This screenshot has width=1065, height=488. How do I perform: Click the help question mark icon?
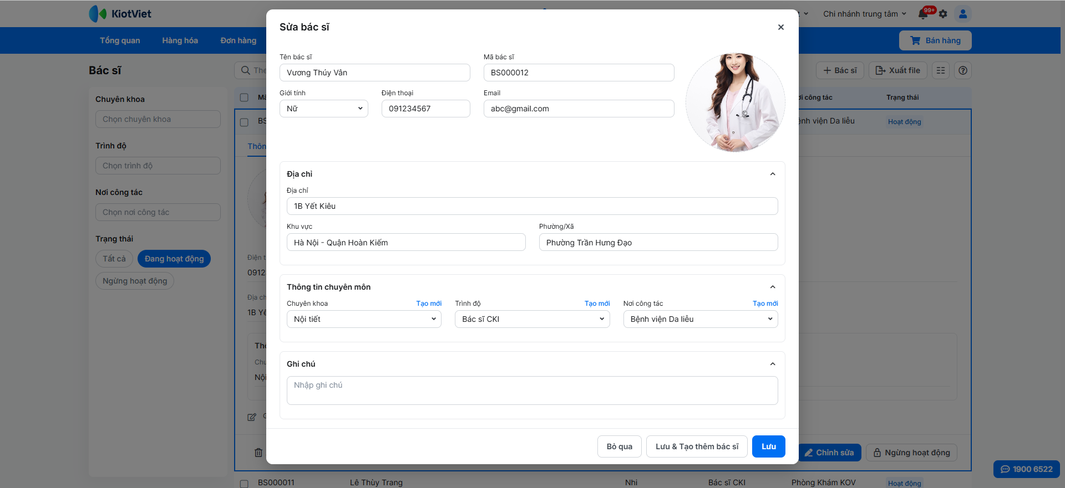pyautogui.click(x=963, y=70)
